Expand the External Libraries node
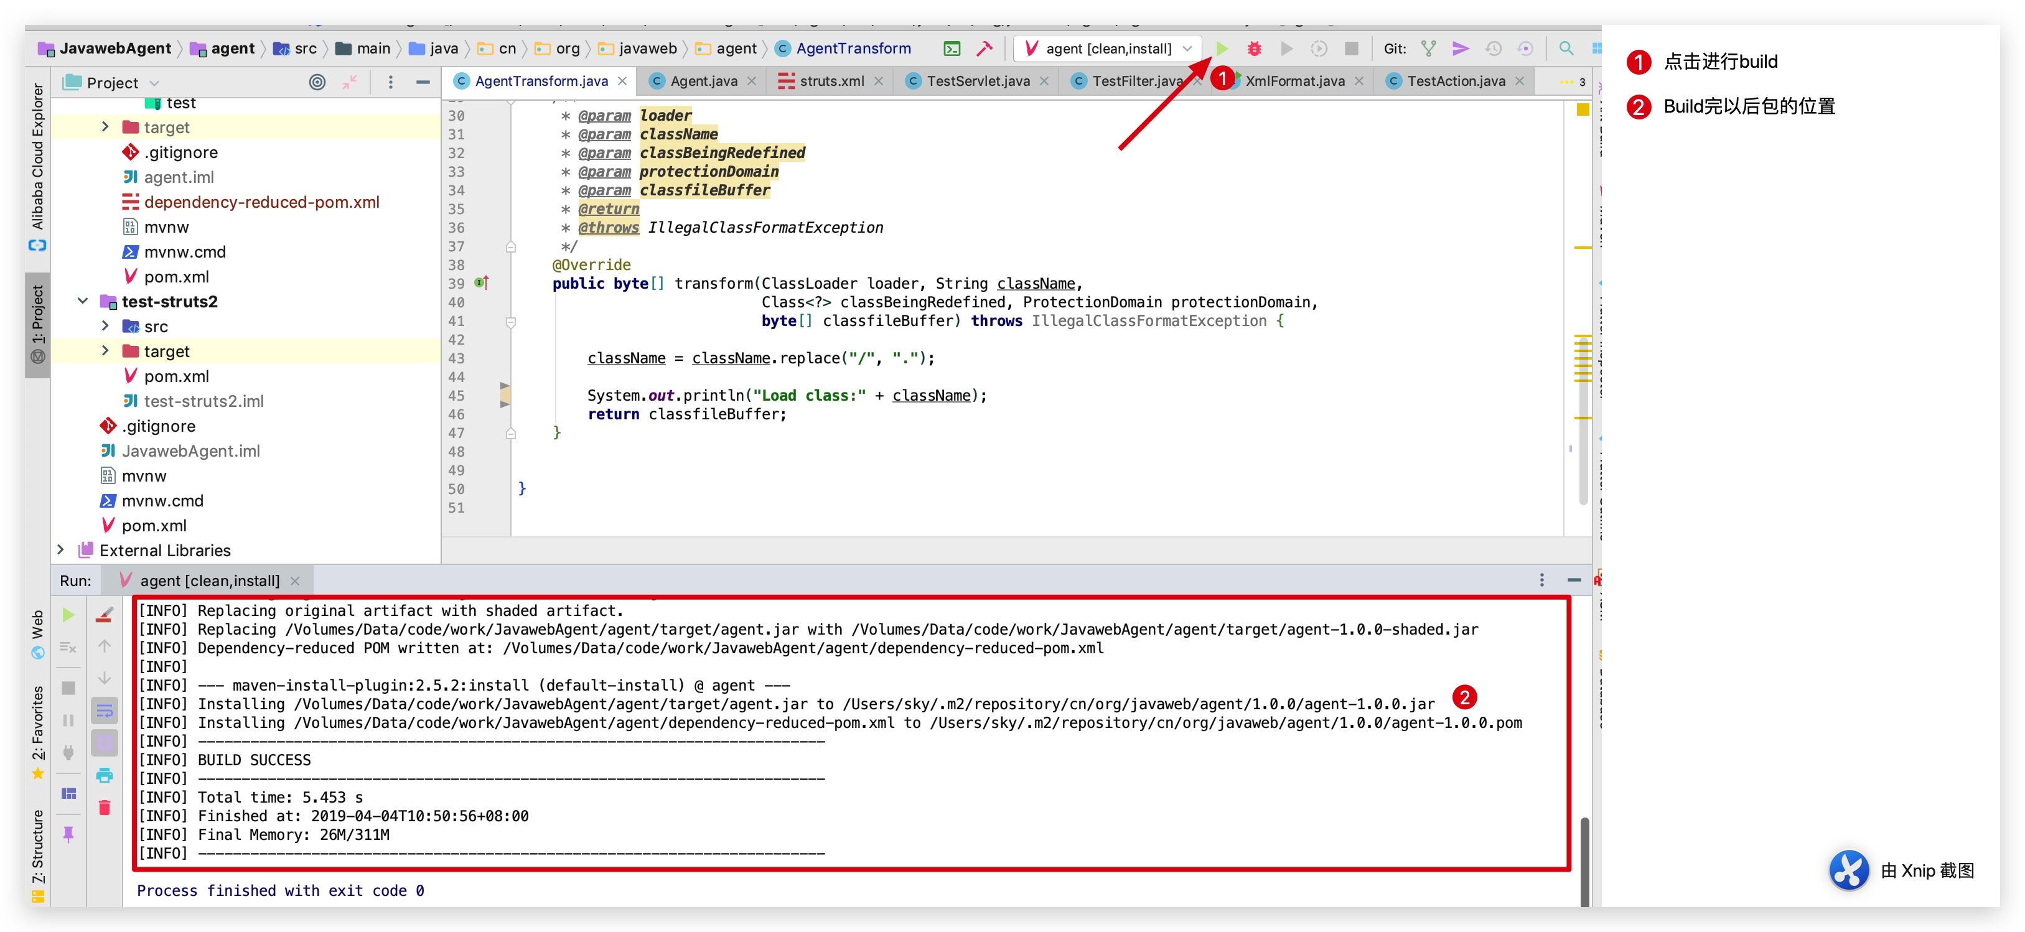Viewport: 2025px width, 932px height. (x=60, y=550)
